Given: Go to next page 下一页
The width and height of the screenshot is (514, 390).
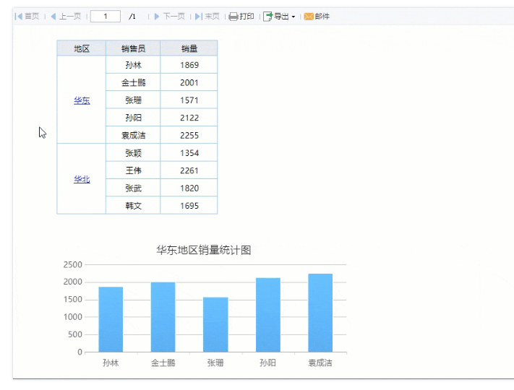Looking at the screenshot, I should pos(169,17).
